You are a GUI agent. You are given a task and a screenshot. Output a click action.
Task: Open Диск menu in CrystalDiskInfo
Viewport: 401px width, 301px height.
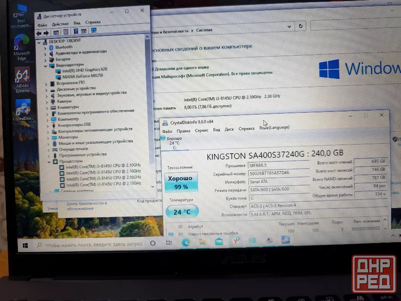pyautogui.click(x=229, y=129)
